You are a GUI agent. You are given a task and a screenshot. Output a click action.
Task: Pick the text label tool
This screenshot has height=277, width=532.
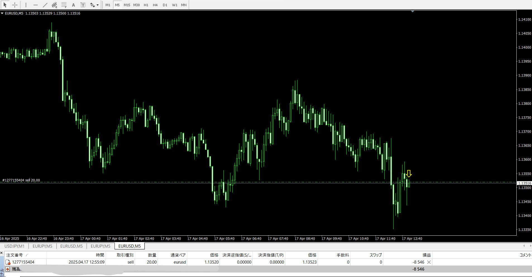(x=83, y=5)
